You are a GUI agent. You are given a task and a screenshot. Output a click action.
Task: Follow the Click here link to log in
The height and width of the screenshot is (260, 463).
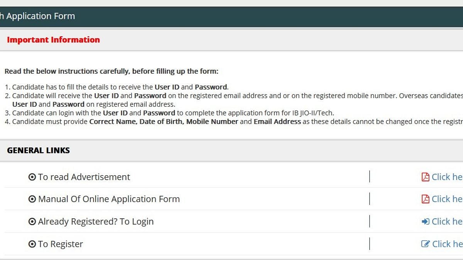click(447, 221)
